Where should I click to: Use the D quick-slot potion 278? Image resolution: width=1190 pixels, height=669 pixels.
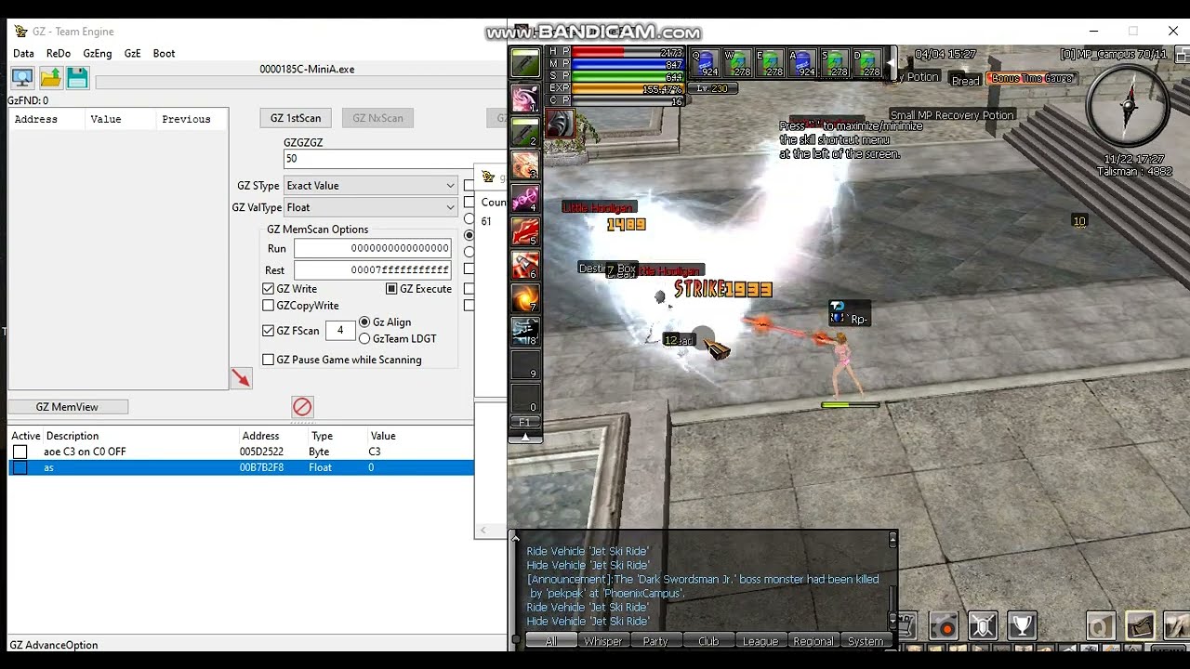point(867,63)
